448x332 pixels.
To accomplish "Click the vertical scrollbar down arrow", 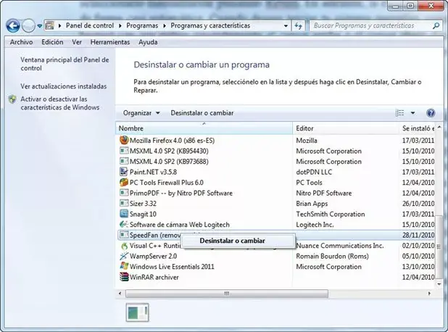I will (x=439, y=284).
